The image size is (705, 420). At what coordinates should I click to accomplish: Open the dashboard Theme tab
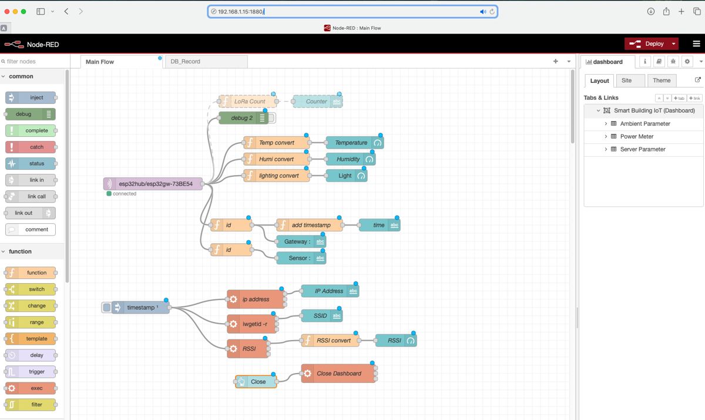click(662, 80)
